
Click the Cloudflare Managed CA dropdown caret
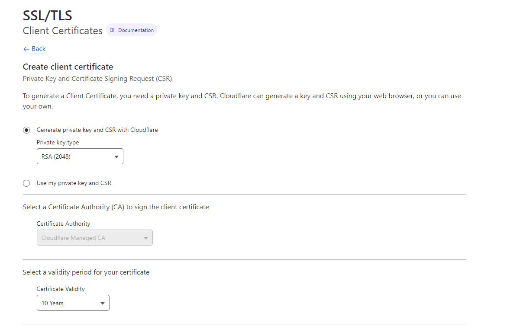[145, 238]
